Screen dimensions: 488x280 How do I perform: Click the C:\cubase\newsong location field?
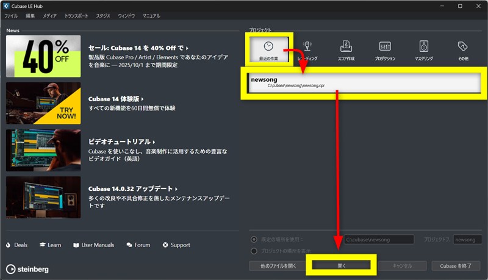(379, 240)
